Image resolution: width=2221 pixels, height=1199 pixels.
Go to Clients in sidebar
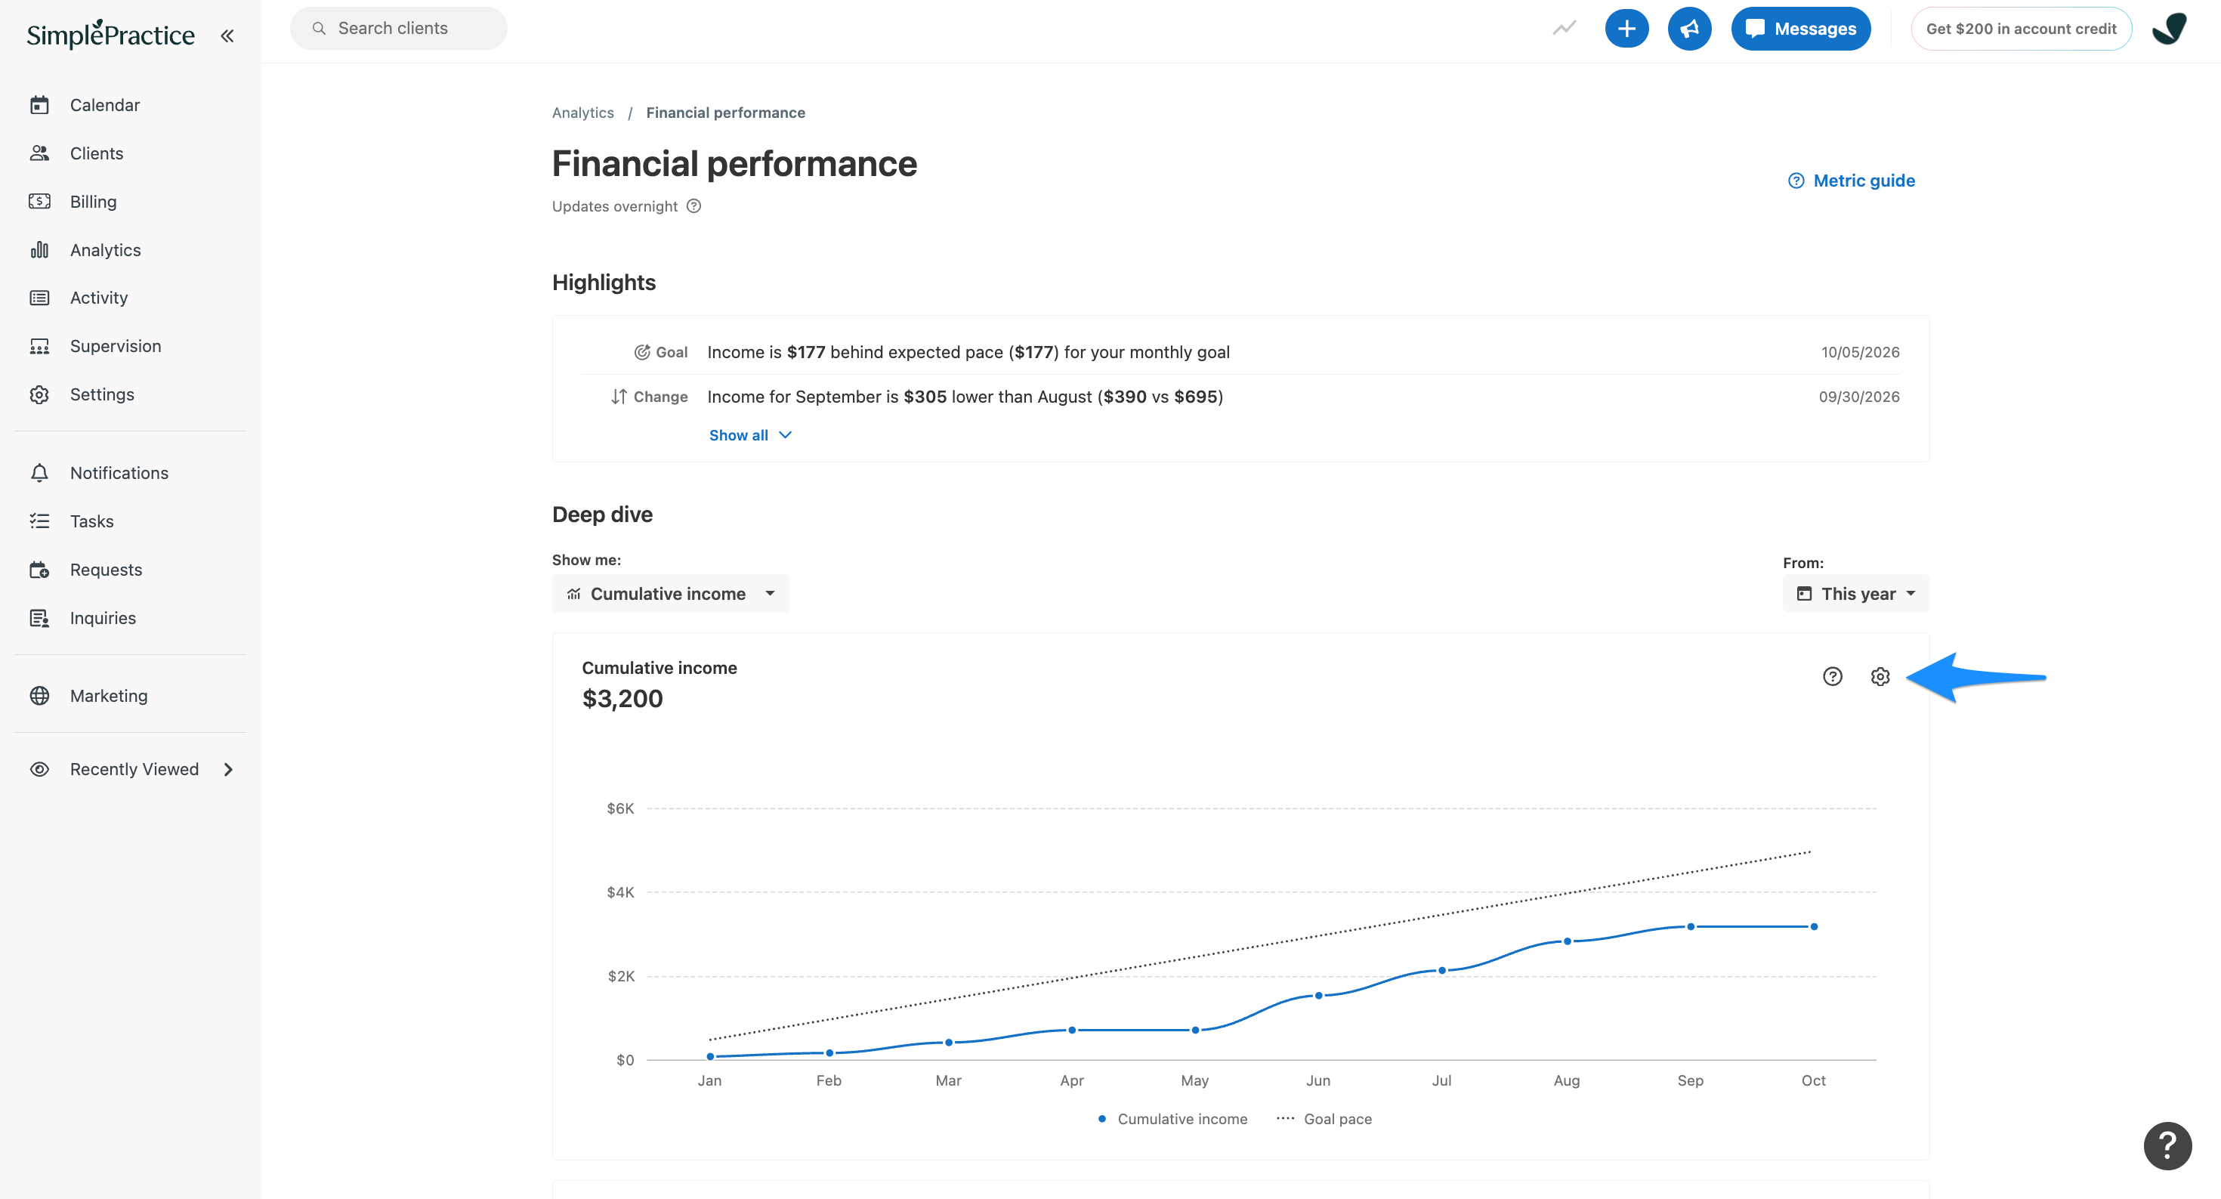tap(97, 153)
